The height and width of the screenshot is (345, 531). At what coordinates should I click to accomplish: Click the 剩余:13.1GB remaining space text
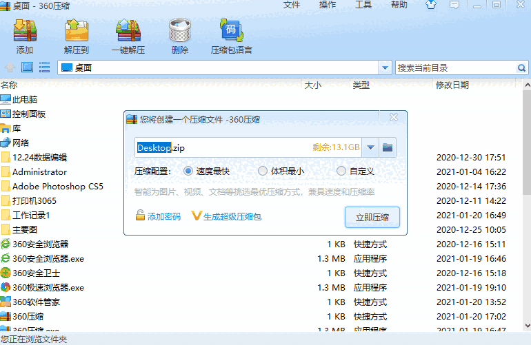tap(336, 147)
